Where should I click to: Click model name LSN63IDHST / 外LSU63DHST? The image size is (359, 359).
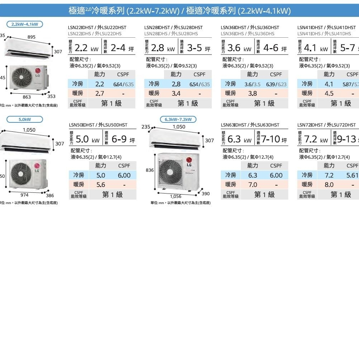click(x=250, y=125)
